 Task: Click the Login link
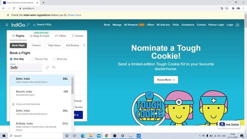pyautogui.click(x=230, y=25)
